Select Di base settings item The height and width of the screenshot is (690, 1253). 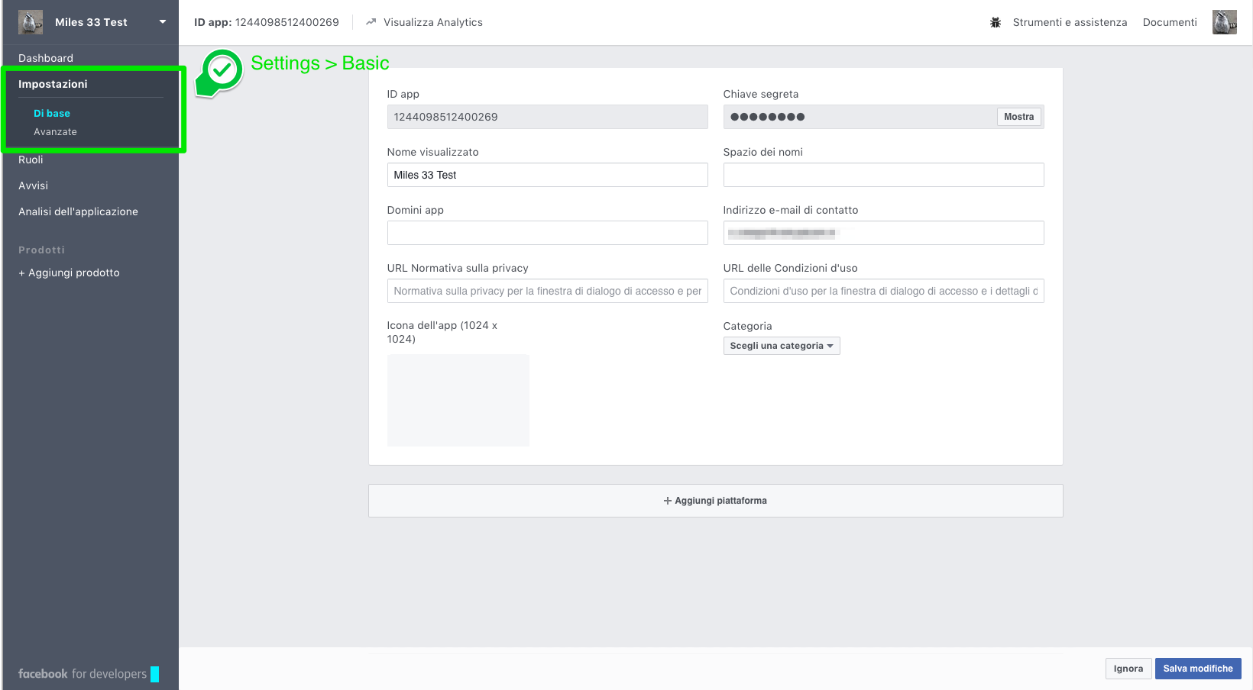(x=52, y=113)
